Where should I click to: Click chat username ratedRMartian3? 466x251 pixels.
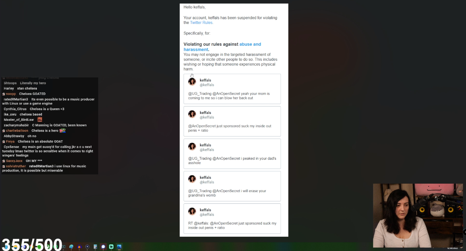[x=16, y=99]
